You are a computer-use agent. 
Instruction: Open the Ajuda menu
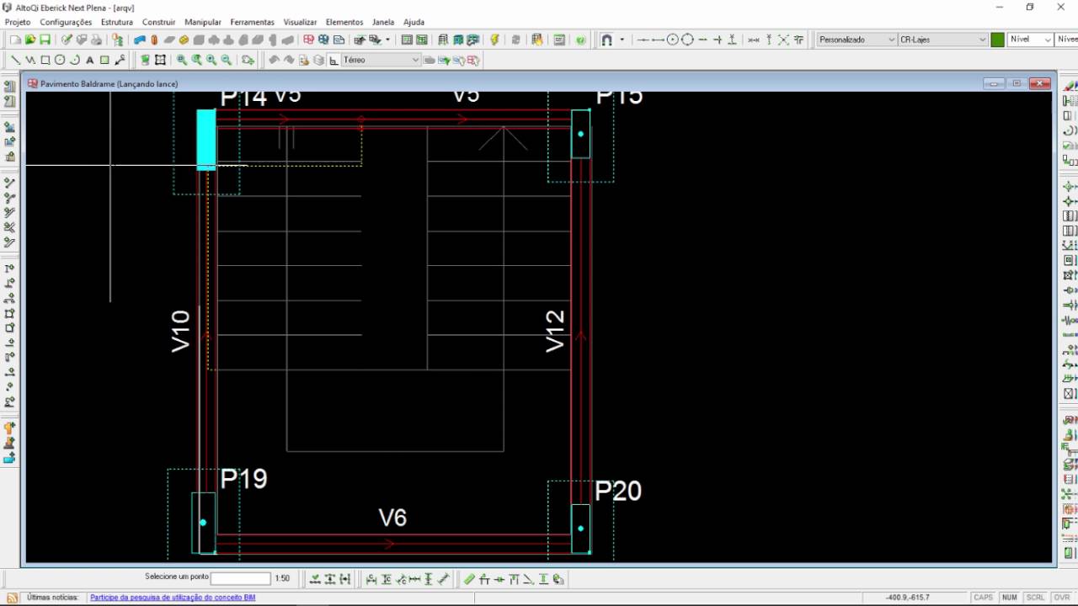[x=414, y=22]
